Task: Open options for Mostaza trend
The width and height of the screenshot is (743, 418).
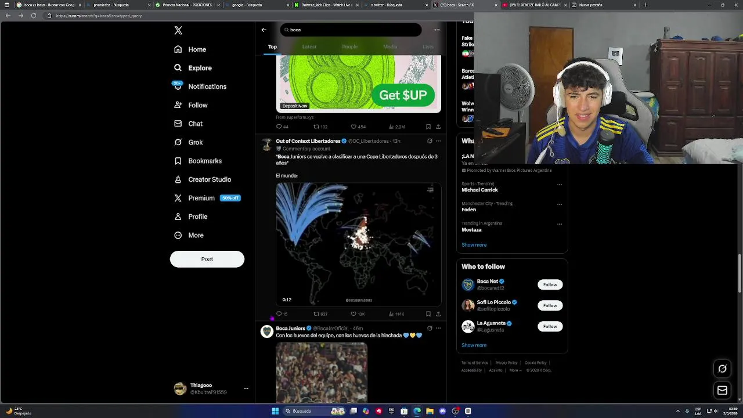Action: tap(560, 224)
